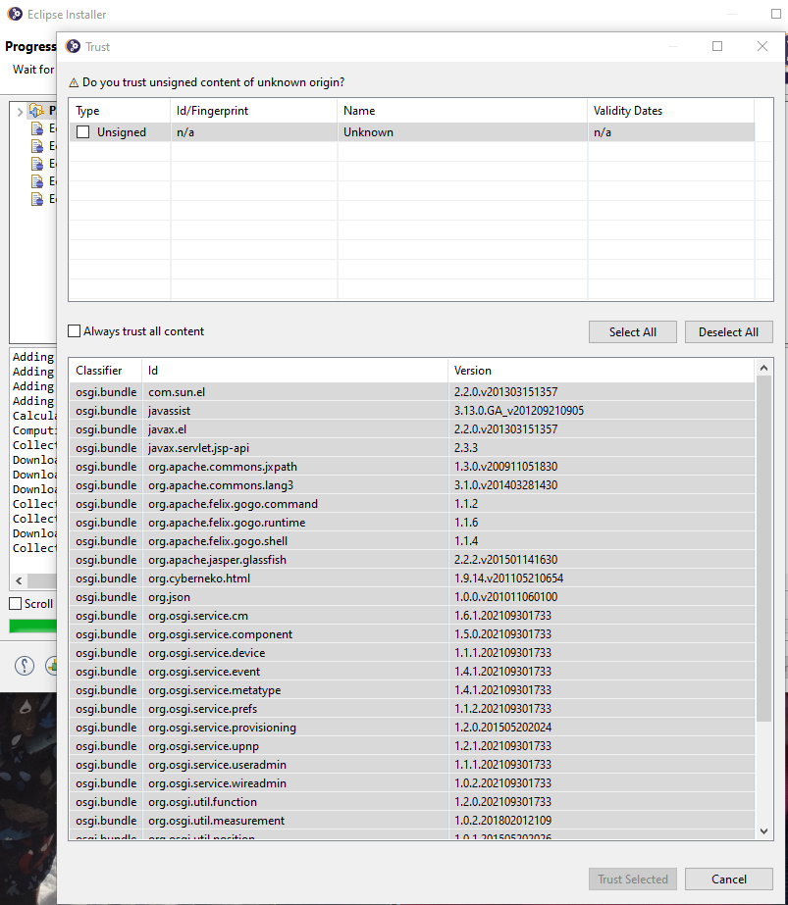Select javax.servlet.jsp-api row

[x=412, y=448]
